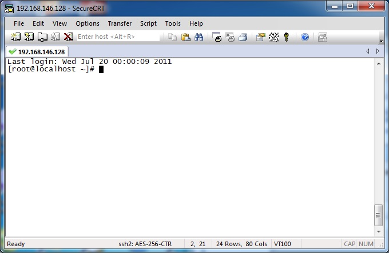Viewport: 389px width, 253px height.
Task: Open the Edit menu
Action: point(38,23)
